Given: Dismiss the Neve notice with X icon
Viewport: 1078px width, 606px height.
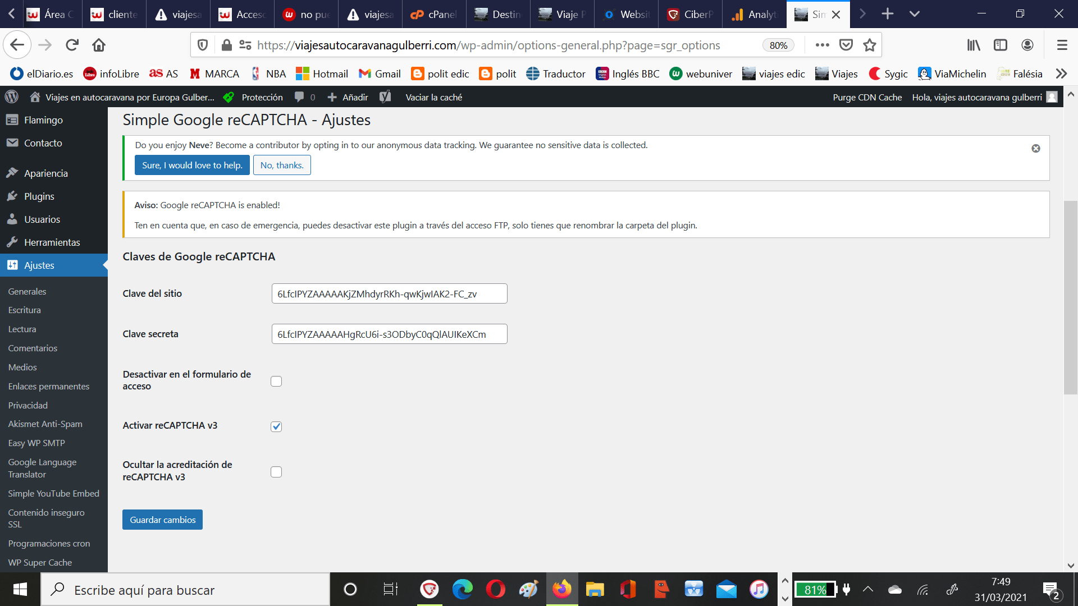Looking at the screenshot, I should click(x=1036, y=149).
